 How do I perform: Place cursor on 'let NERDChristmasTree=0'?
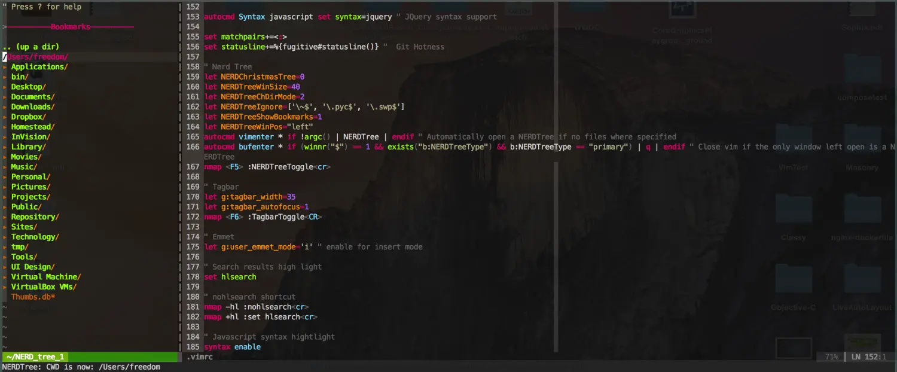254,77
